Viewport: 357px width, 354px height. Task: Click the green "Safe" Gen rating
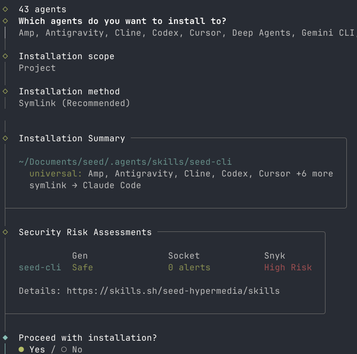pyautogui.click(x=82, y=268)
